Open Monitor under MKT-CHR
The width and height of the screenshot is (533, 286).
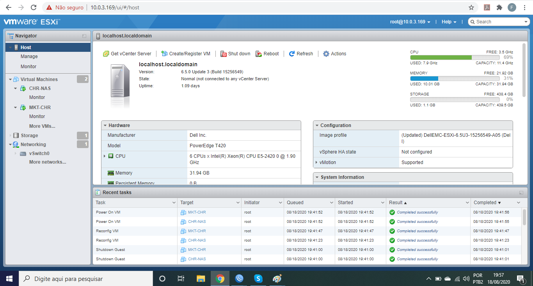pyautogui.click(x=37, y=117)
